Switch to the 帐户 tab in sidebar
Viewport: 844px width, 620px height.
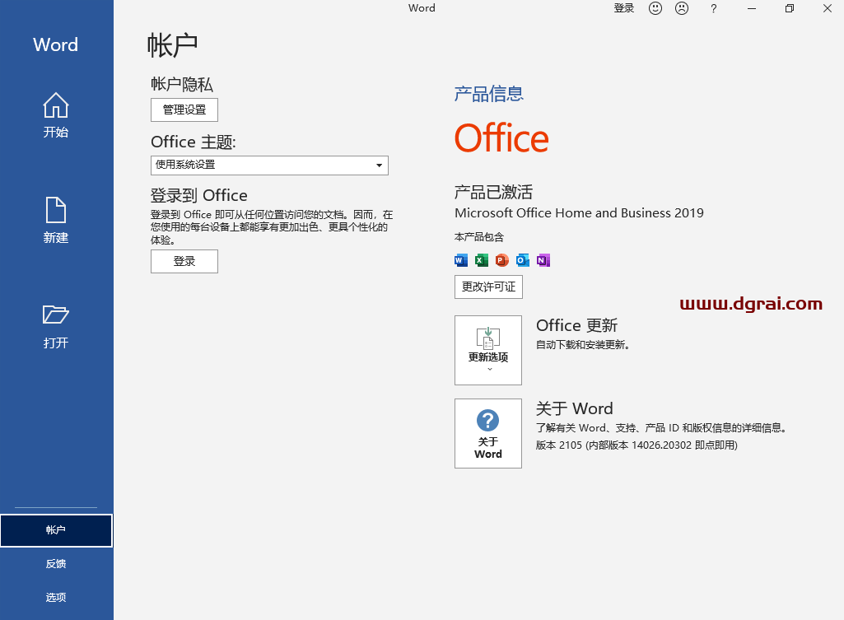[x=57, y=530]
